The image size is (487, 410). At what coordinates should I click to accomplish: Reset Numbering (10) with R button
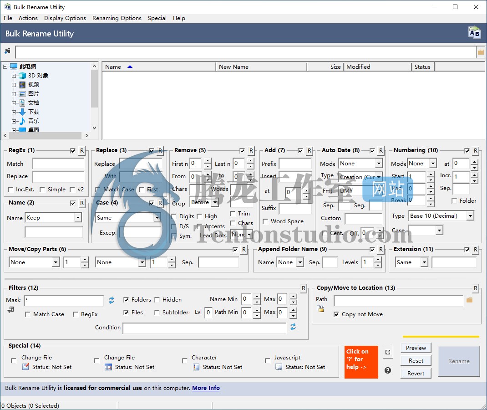click(476, 151)
